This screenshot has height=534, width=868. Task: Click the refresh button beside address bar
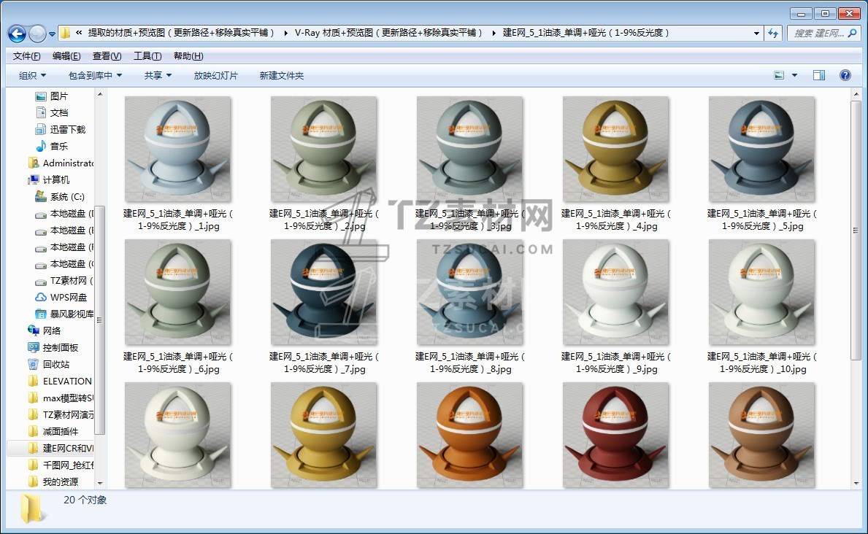[773, 34]
